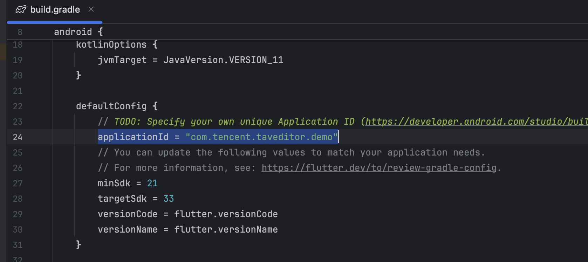The width and height of the screenshot is (588, 262).
Task: Click the defaultConfig block keyword
Action: pyautogui.click(x=111, y=106)
